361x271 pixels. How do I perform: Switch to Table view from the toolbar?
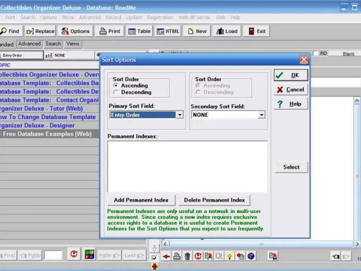coord(139,31)
